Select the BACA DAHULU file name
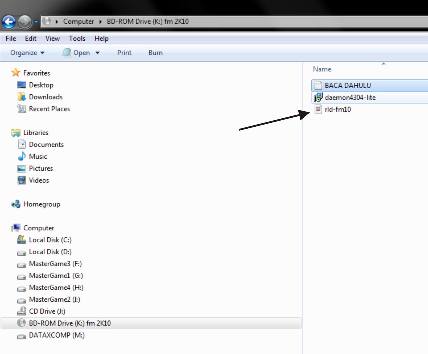Image resolution: width=428 pixels, height=354 pixels. (x=348, y=86)
